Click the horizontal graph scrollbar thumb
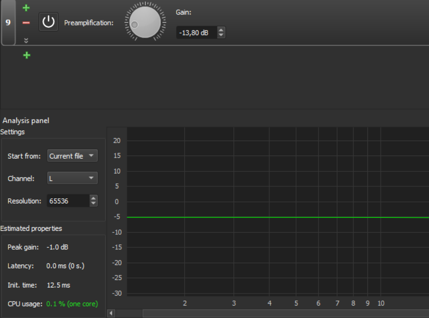 click(285, 313)
